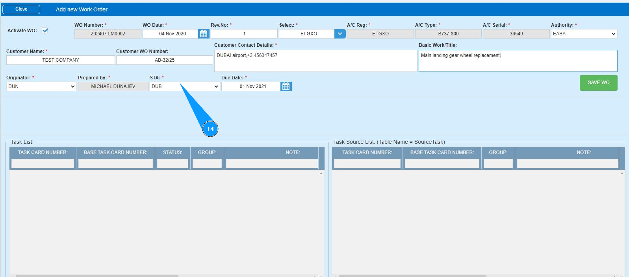Viewport: 629px width, 277px height.
Task: Open the STA DUB dropdown
Action: click(185, 86)
